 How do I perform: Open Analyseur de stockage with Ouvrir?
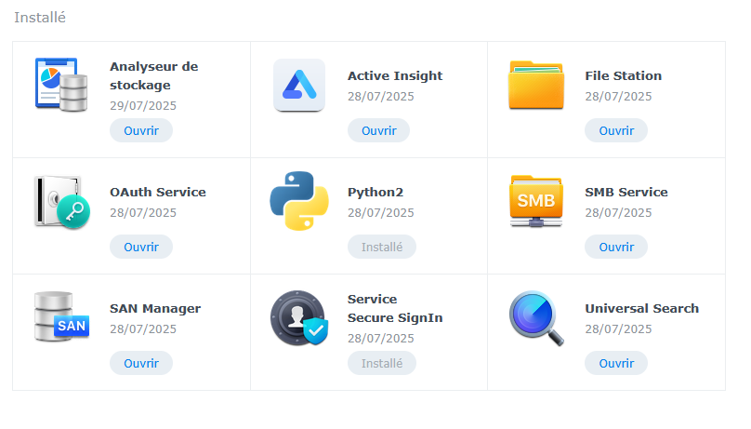point(141,130)
